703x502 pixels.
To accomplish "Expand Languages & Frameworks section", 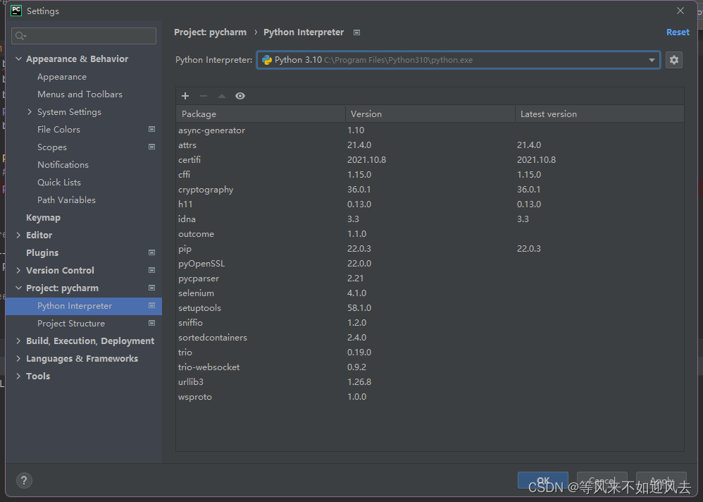I will (x=18, y=358).
